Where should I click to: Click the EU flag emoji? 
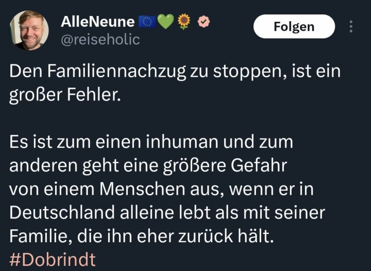point(147,22)
